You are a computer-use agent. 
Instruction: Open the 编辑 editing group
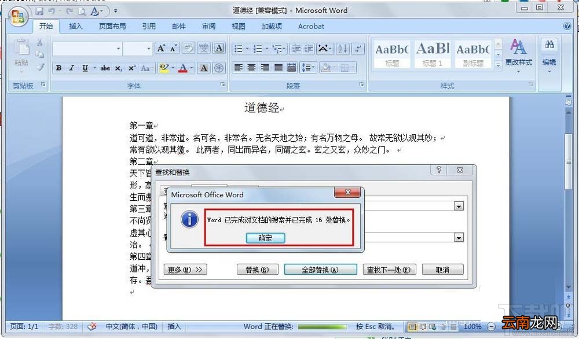coord(549,56)
